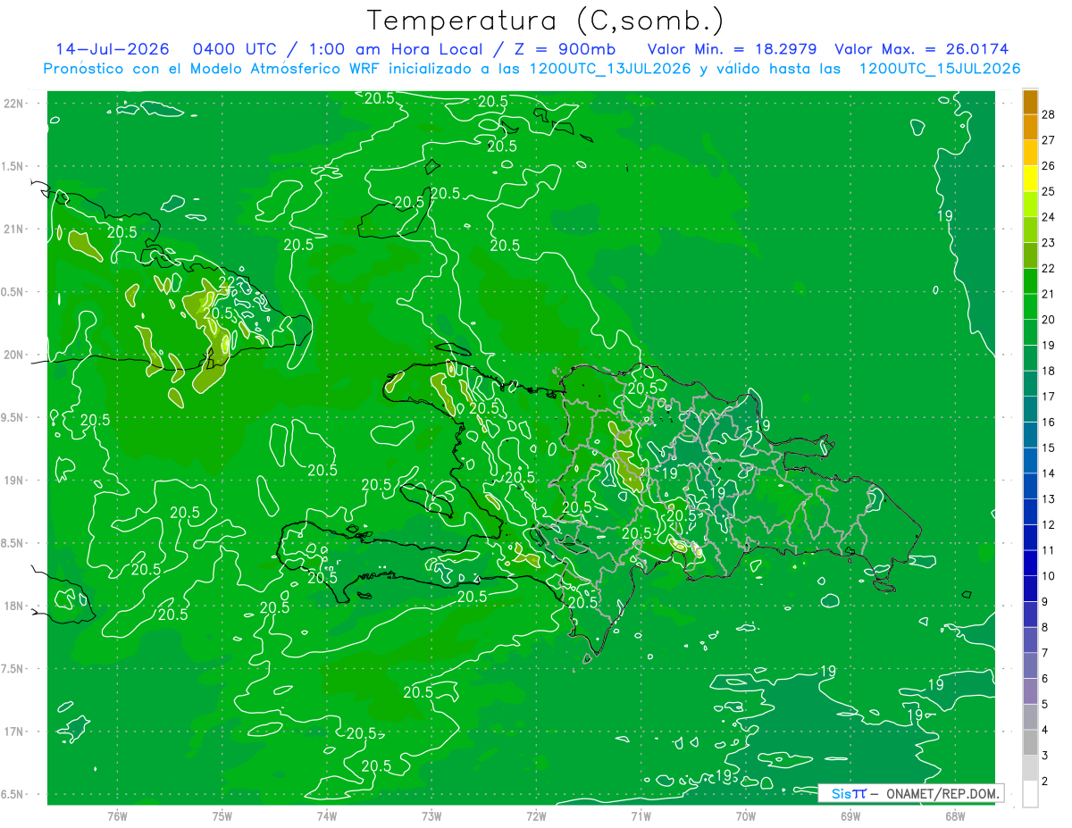Click the "8.5N" latitude axis label
Screen dimensions: 1072x828
point(13,543)
